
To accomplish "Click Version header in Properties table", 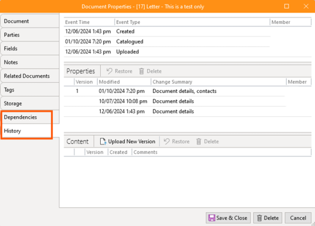I will [x=86, y=82].
